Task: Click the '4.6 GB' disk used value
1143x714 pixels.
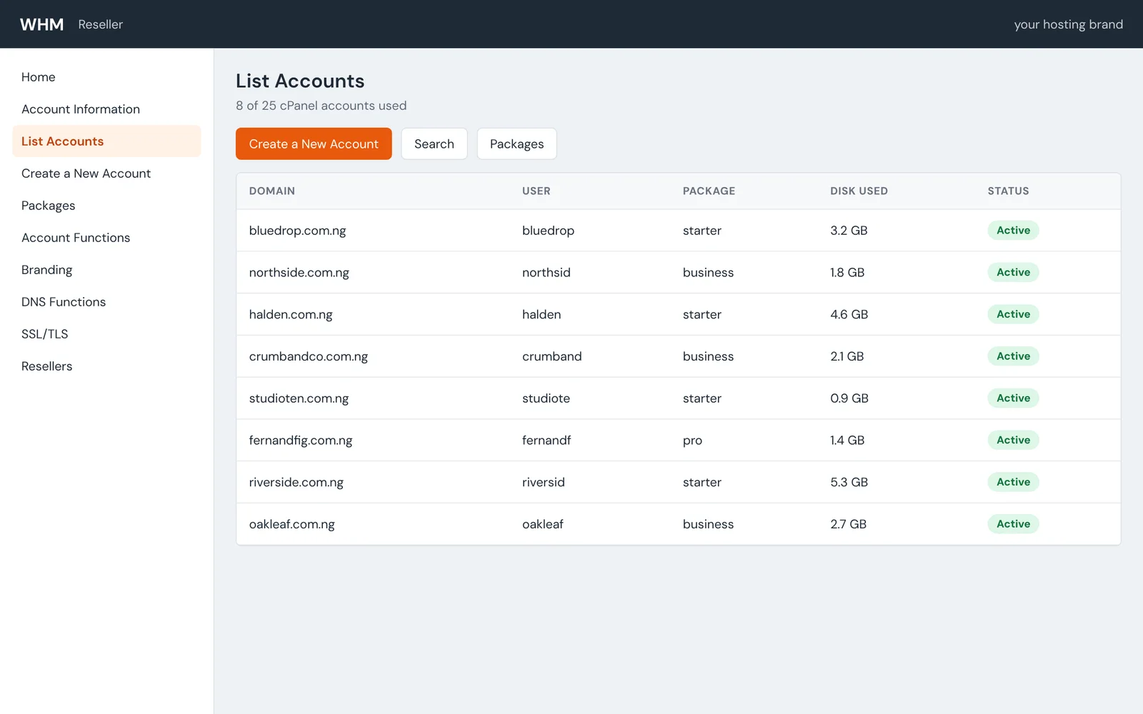Action: [x=849, y=315]
